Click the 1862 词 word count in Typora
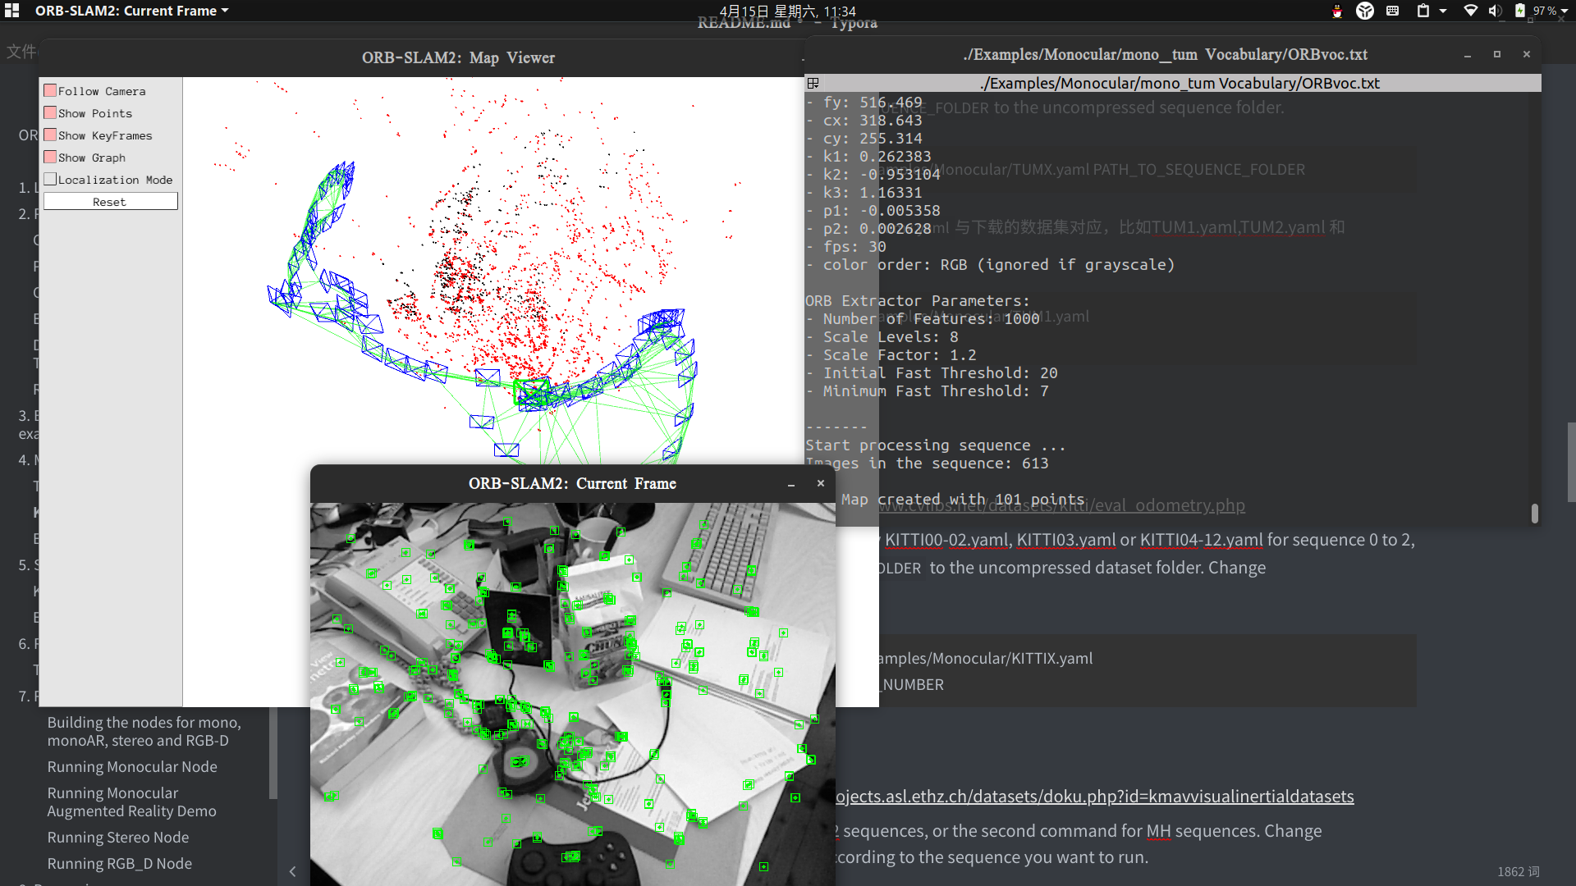This screenshot has height=886, width=1576. (x=1518, y=872)
